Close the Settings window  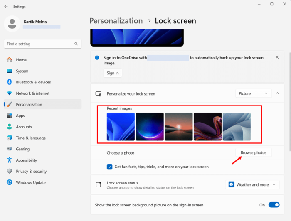(x=284, y=4)
